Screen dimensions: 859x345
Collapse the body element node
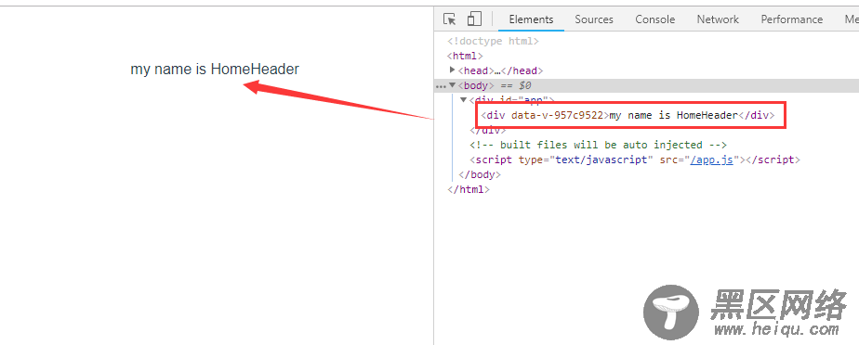(x=453, y=85)
